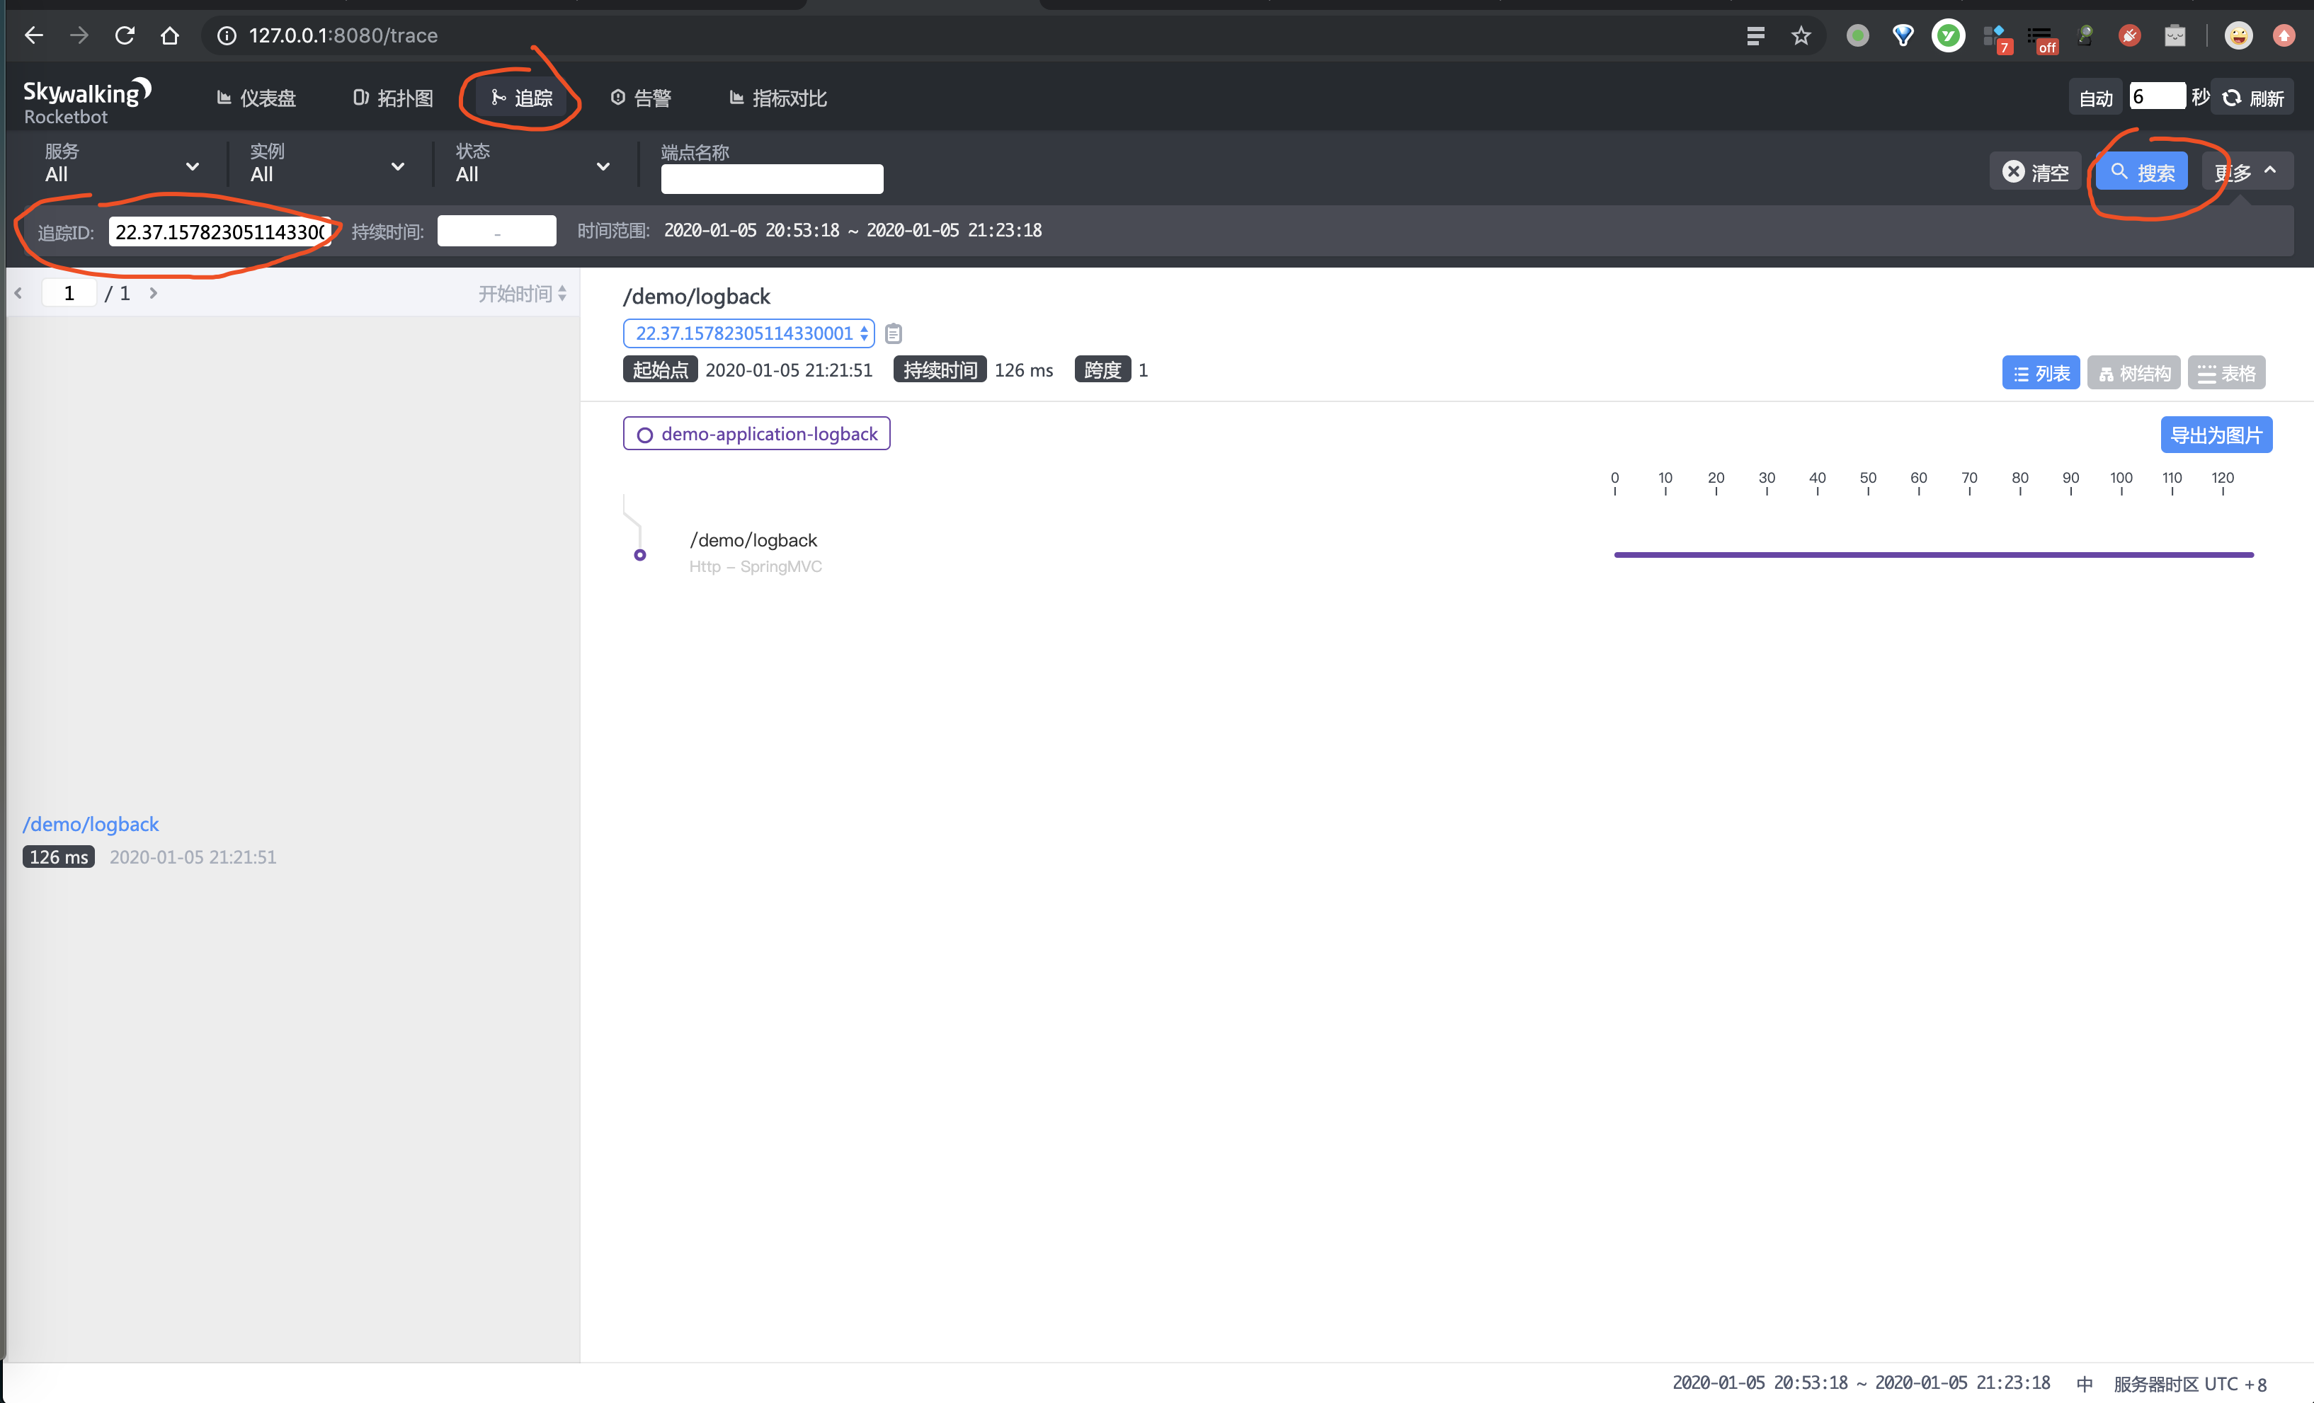Click the 搜索 search button

[x=2141, y=172]
